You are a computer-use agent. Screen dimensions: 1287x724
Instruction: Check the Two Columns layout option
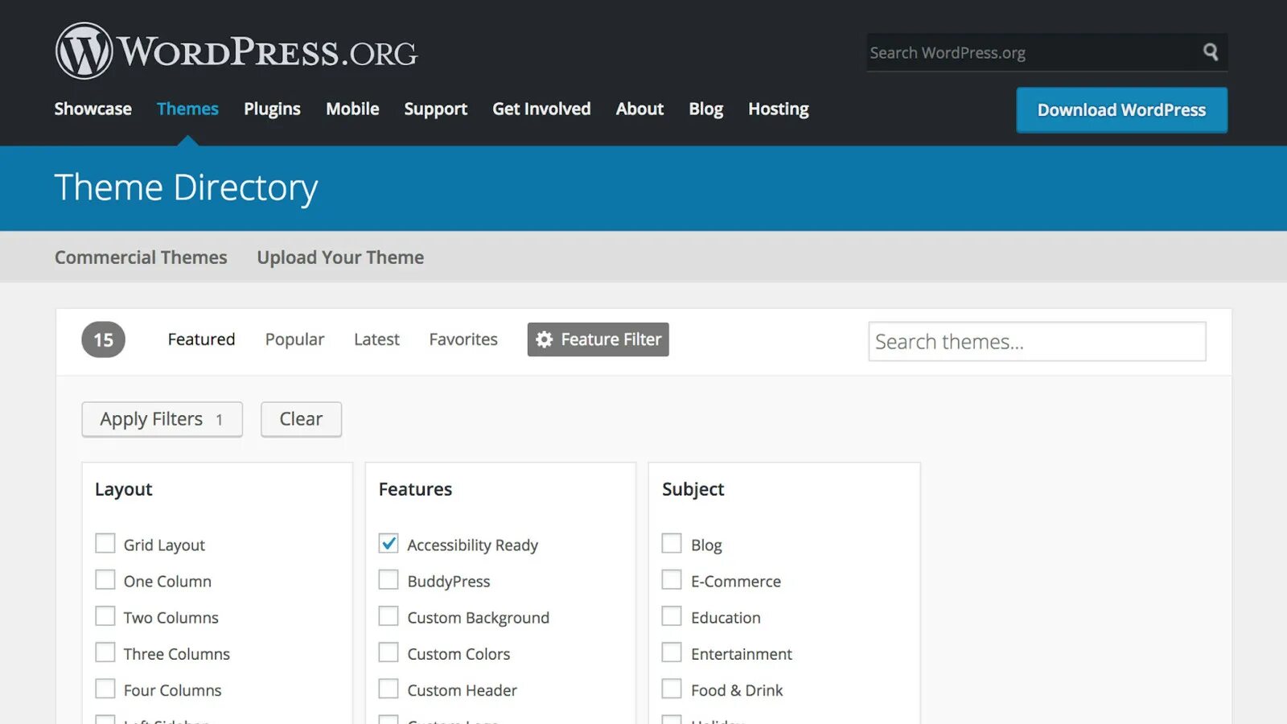click(x=105, y=616)
